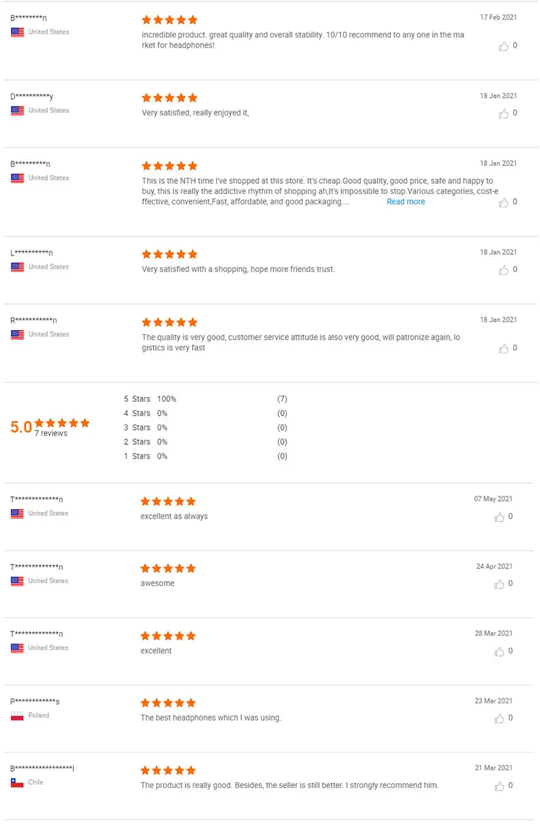Like the 'logistics is very fast' review
The image size is (540, 827).
pyautogui.click(x=504, y=348)
